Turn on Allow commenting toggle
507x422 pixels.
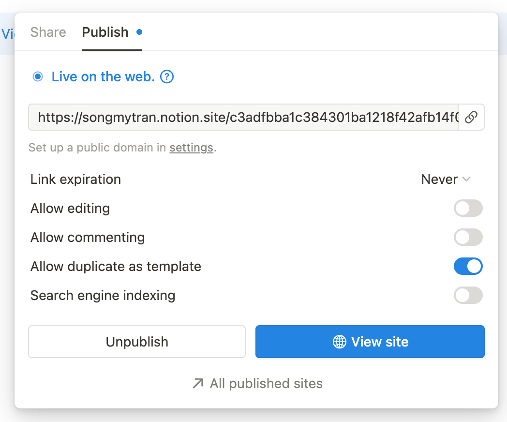(468, 237)
